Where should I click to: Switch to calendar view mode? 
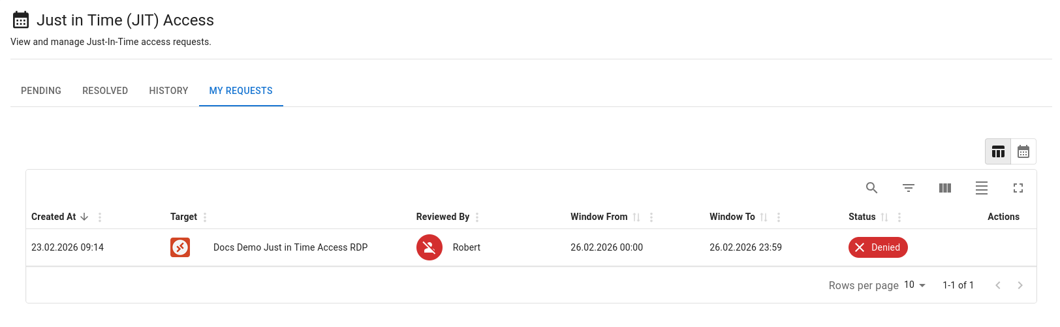tap(1023, 152)
